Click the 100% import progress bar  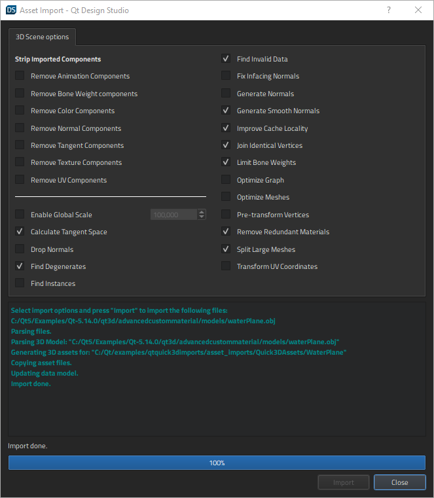217,463
